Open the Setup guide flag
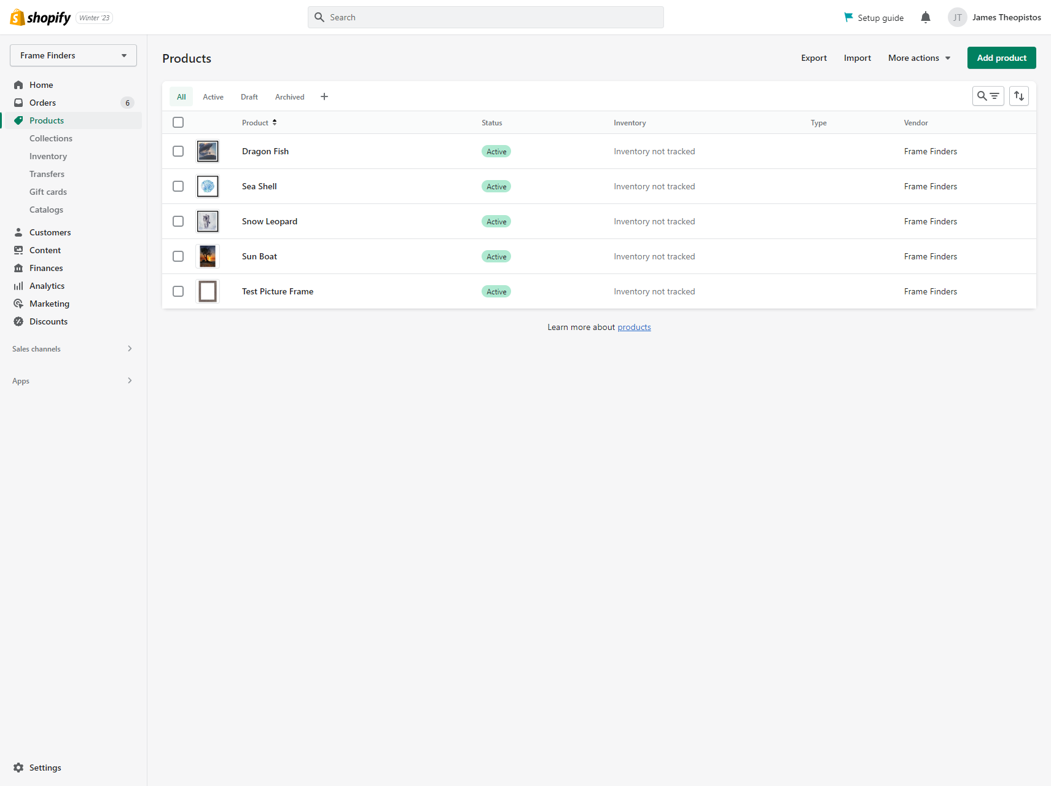 click(x=873, y=17)
